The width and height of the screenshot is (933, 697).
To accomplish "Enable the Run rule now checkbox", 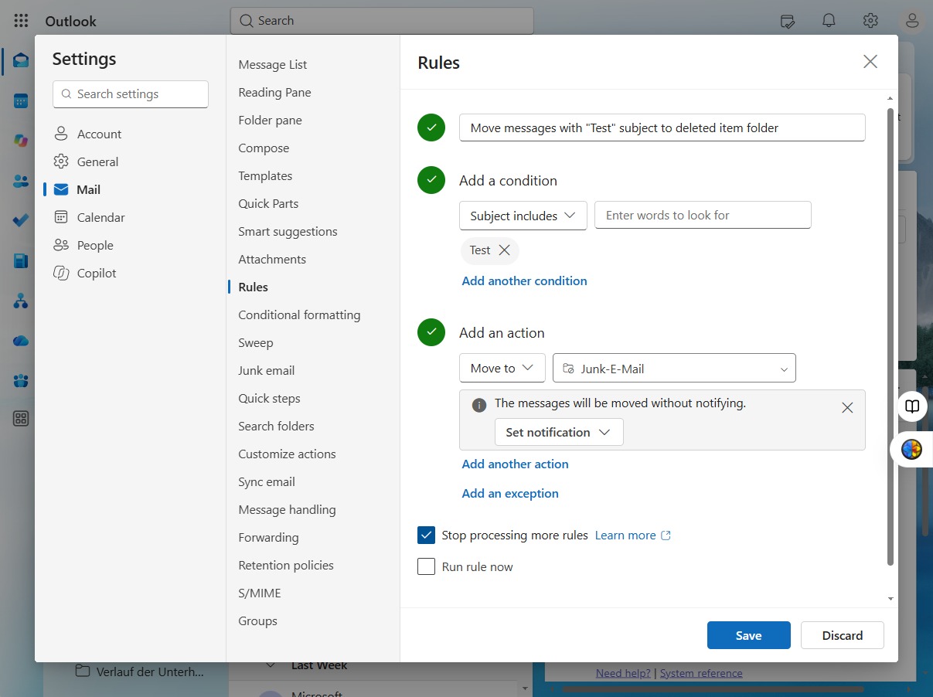I will click(426, 566).
